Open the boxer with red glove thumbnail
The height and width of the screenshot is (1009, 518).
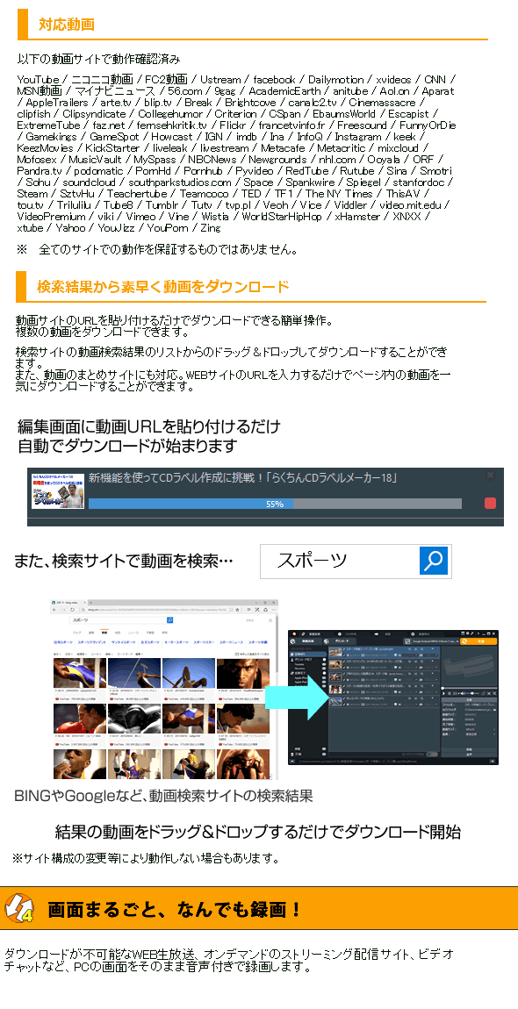click(79, 718)
